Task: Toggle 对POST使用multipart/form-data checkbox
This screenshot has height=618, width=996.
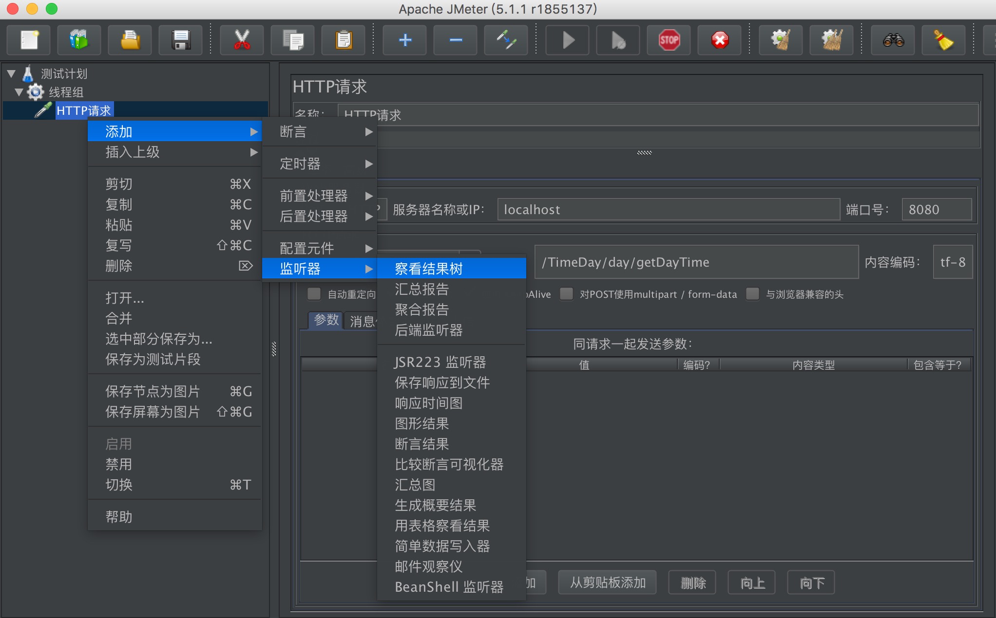Action: (567, 294)
